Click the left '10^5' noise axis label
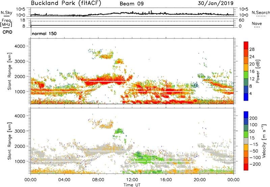The image size is (270, 187). 21,9
